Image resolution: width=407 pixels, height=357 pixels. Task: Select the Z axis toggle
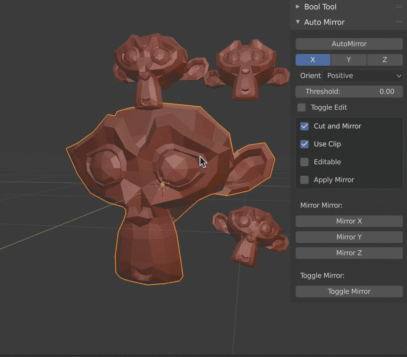point(385,59)
